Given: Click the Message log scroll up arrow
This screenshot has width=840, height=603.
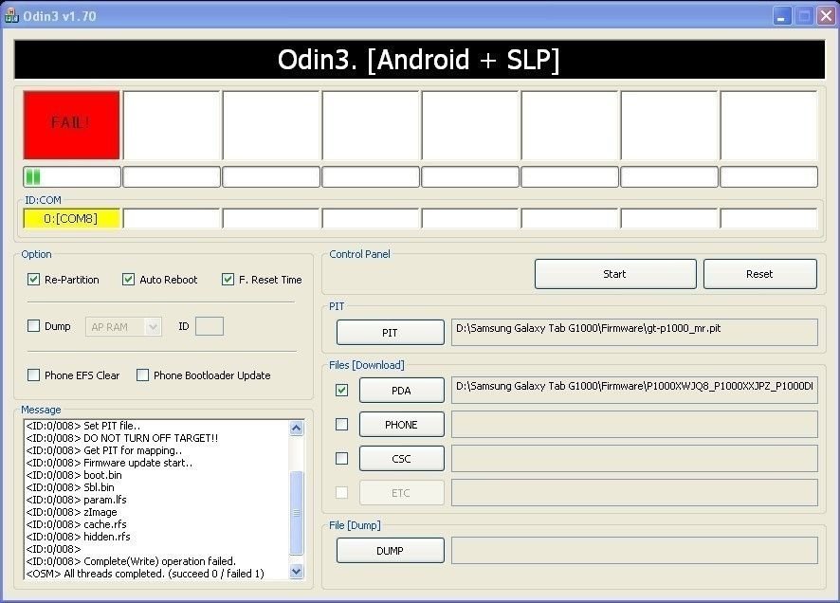Looking at the screenshot, I should [x=296, y=428].
